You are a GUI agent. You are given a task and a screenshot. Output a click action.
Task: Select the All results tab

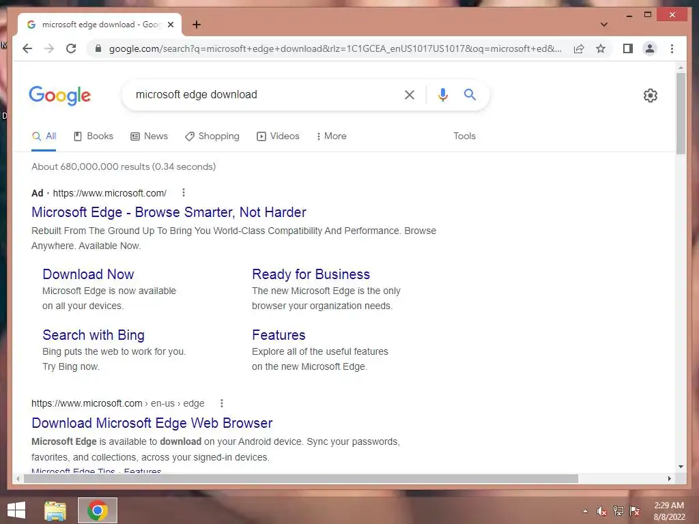click(x=44, y=136)
